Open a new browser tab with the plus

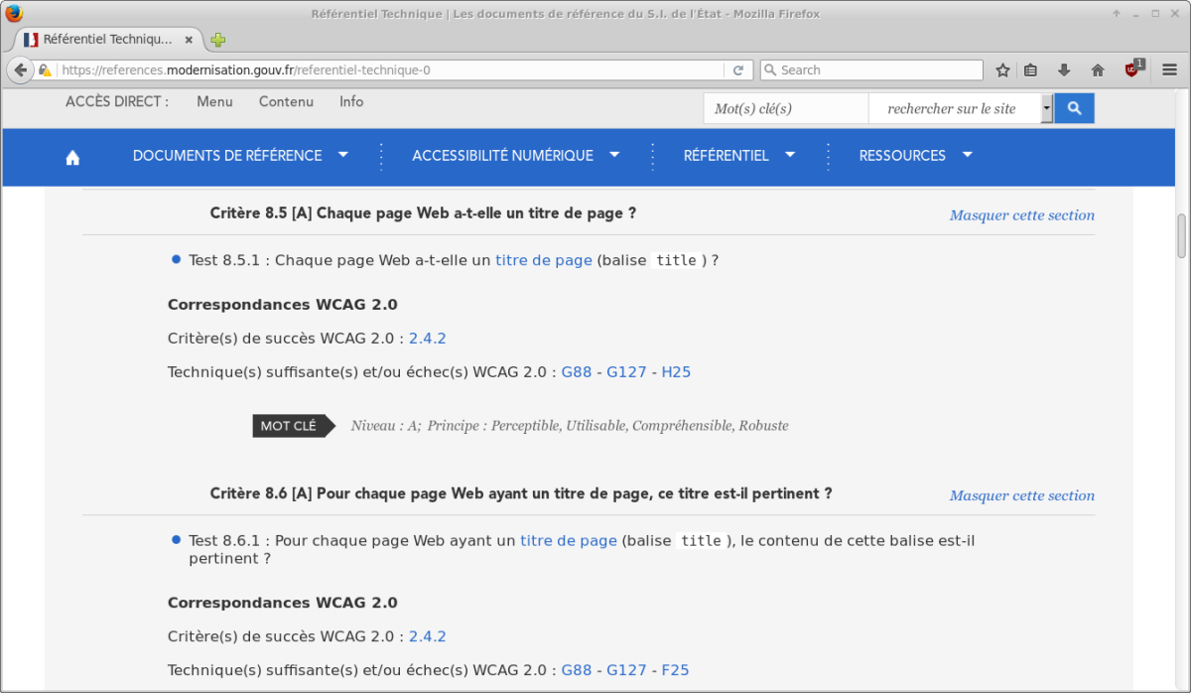coord(216,40)
